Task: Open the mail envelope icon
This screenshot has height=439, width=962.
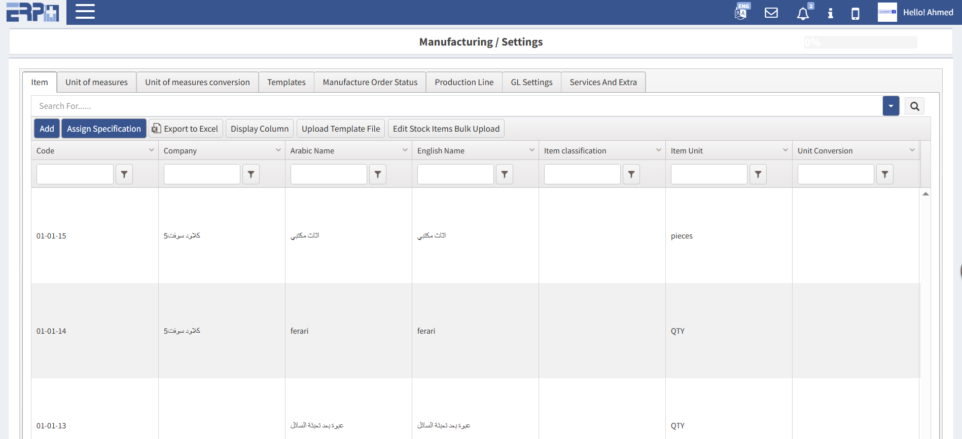Action: (x=771, y=13)
